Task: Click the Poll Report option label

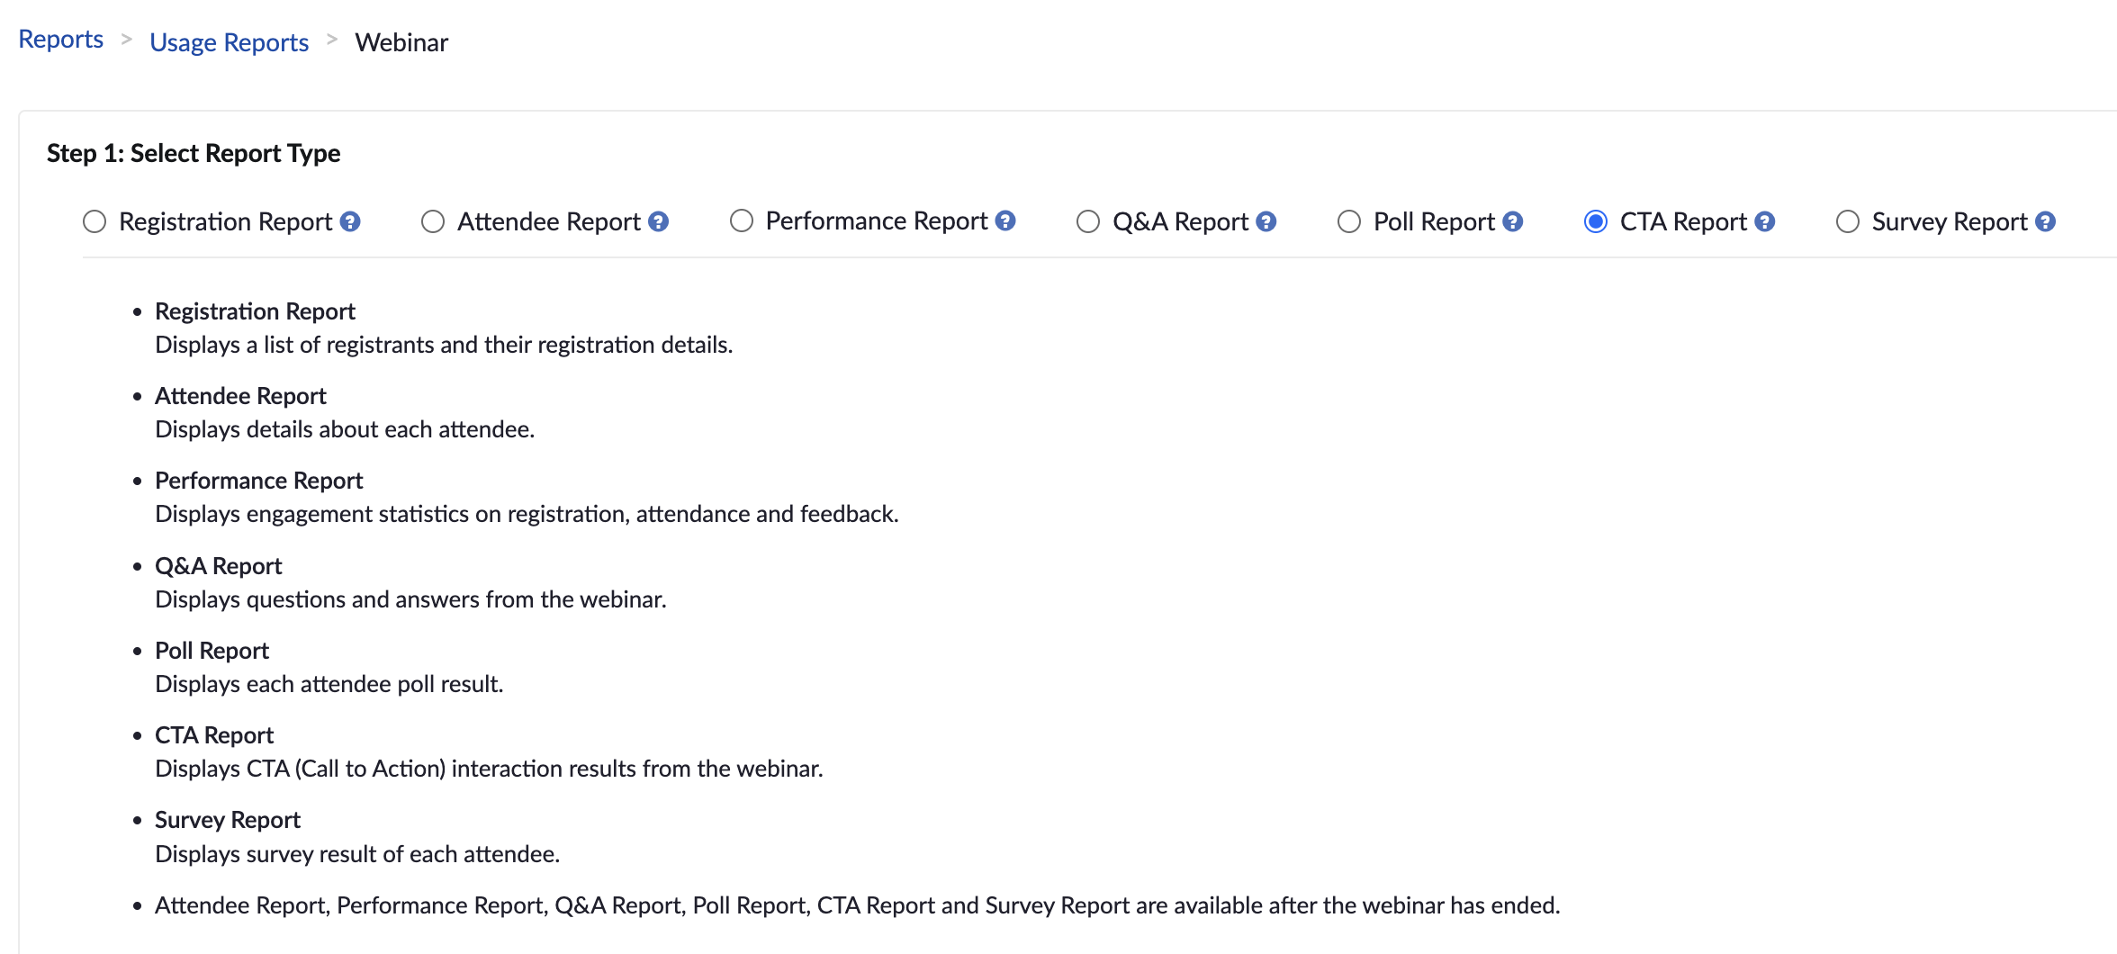Action: click(1433, 221)
